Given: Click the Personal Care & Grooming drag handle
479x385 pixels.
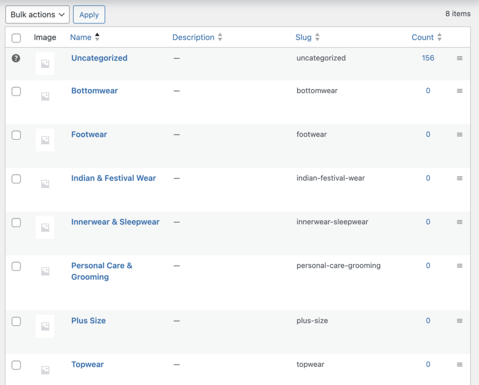Looking at the screenshot, I should 459,265.
